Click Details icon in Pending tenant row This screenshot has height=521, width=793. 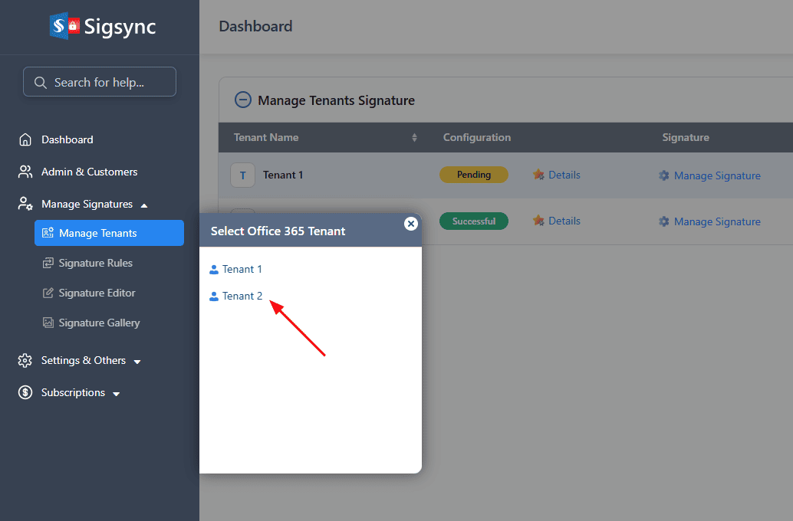pyautogui.click(x=538, y=175)
